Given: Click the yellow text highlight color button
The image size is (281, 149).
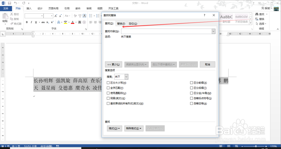Looking at the screenshot, I should [x=65, y=22].
